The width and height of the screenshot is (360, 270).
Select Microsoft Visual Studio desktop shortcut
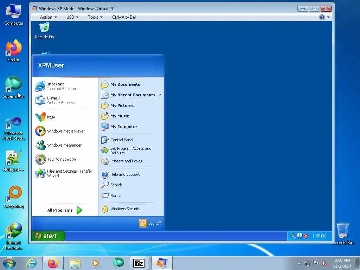[14, 129]
